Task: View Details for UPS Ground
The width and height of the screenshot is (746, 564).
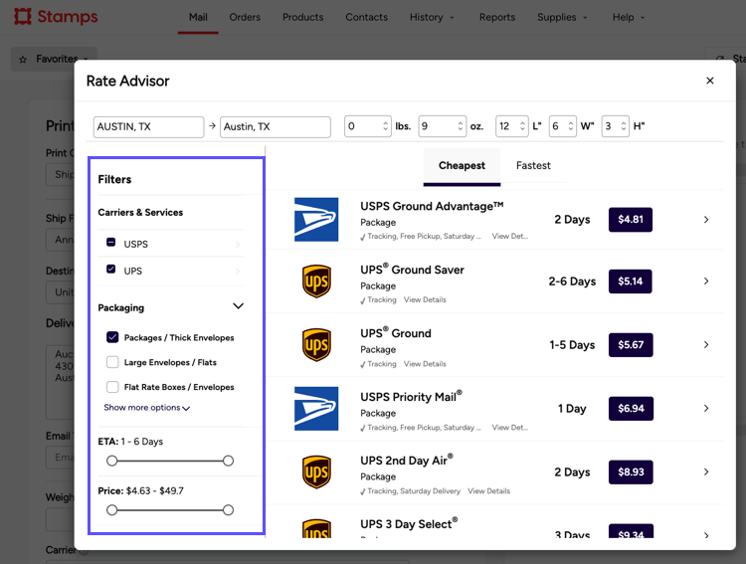Action: (425, 364)
